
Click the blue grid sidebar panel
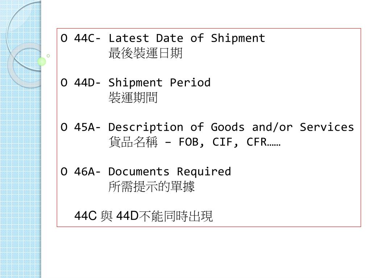coord(21,139)
